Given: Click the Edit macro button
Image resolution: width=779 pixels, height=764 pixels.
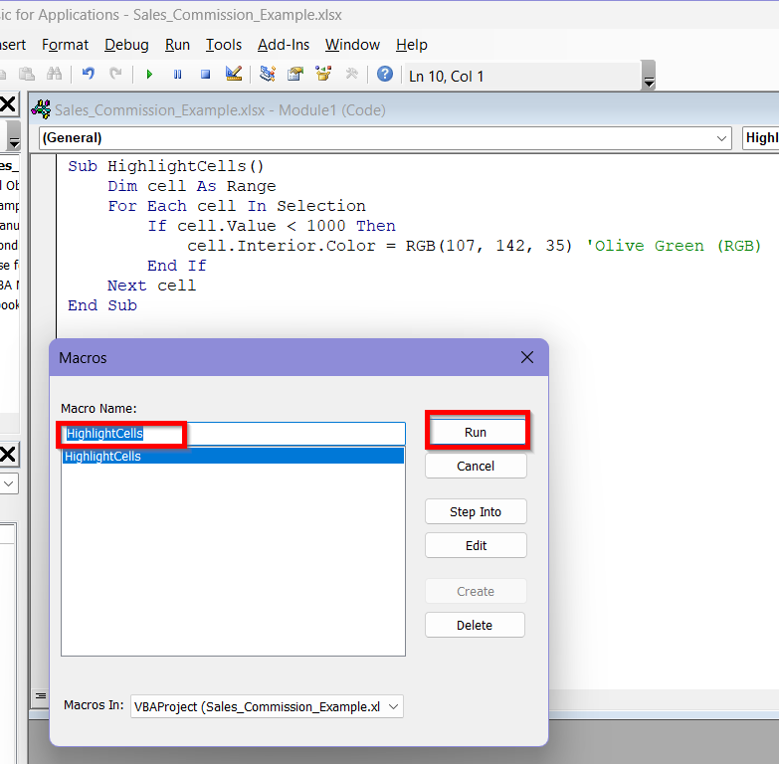Looking at the screenshot, I should (x=476, y=545).
